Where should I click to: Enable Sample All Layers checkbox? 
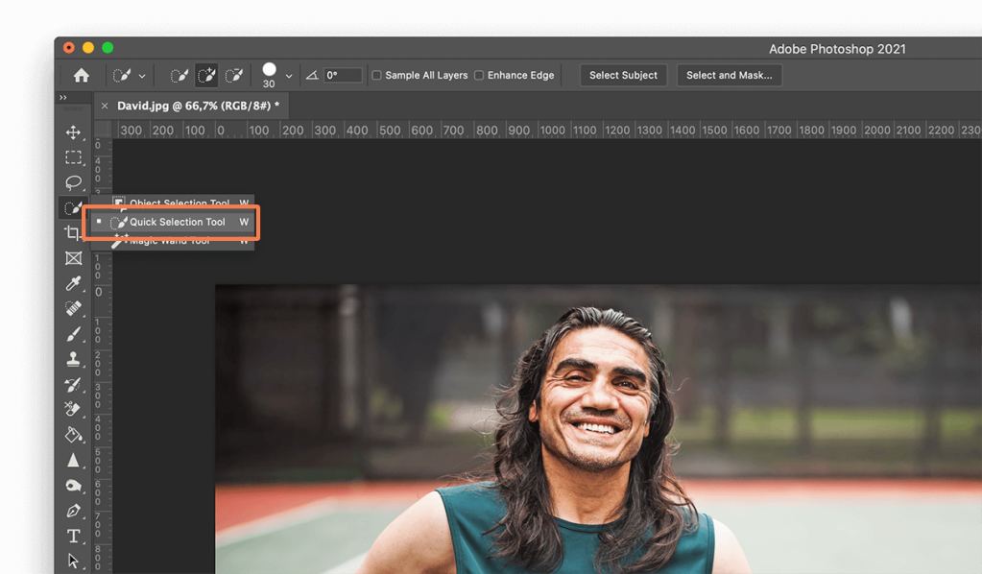(x=376, y=75)
